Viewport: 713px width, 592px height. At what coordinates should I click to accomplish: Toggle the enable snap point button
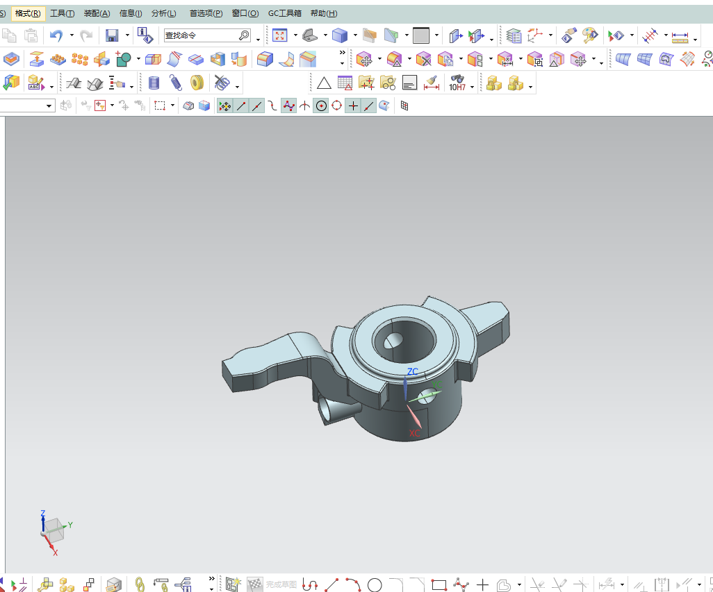[224, 105]
